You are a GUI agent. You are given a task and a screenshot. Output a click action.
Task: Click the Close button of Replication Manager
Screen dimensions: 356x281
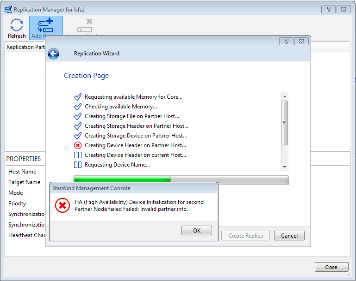[331, 267]
